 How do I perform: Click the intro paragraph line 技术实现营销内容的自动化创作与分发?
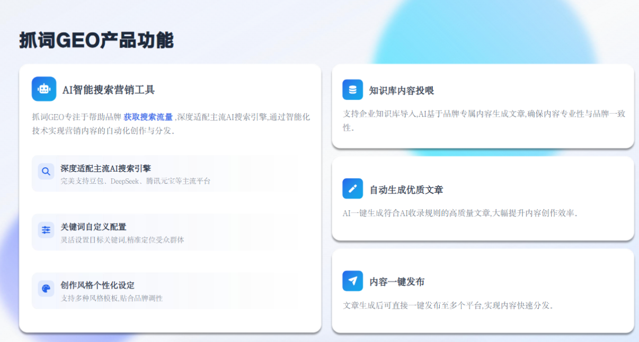103,131
